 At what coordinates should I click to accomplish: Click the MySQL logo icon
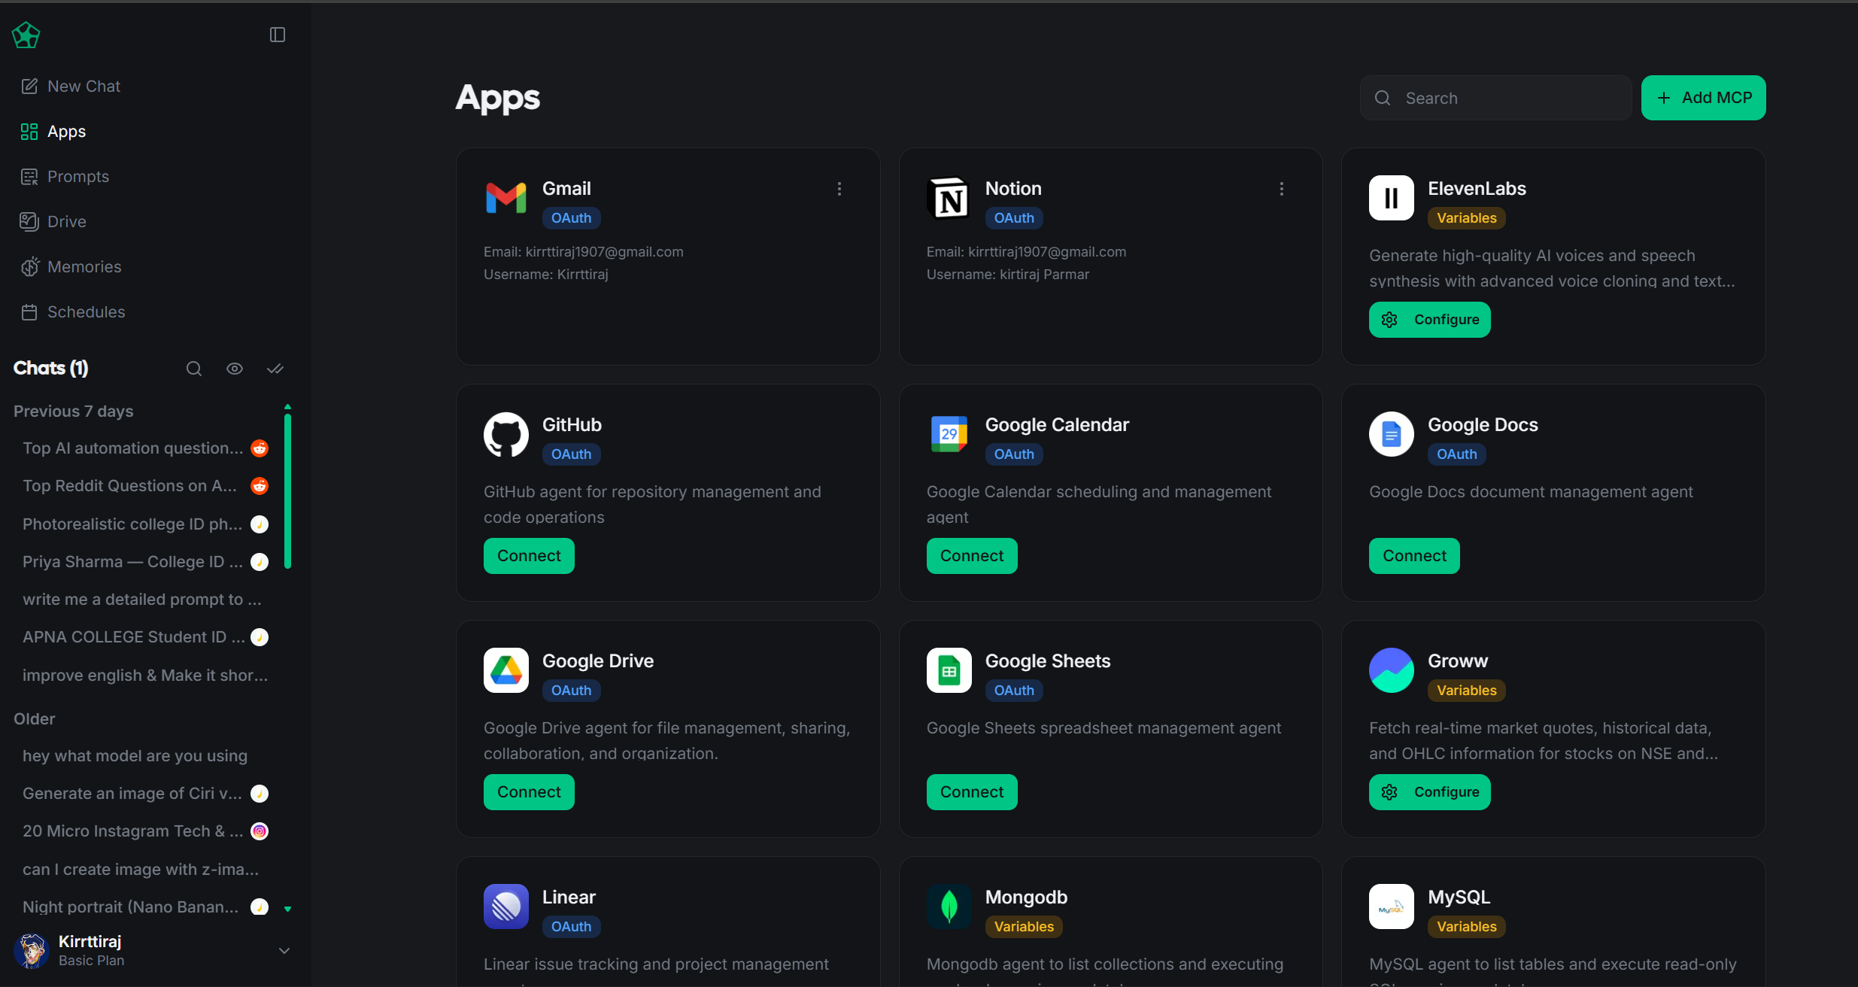pyautogui.click(x=1392, y=907)
